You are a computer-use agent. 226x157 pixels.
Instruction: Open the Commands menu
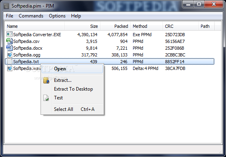click(x=31, y=16)
